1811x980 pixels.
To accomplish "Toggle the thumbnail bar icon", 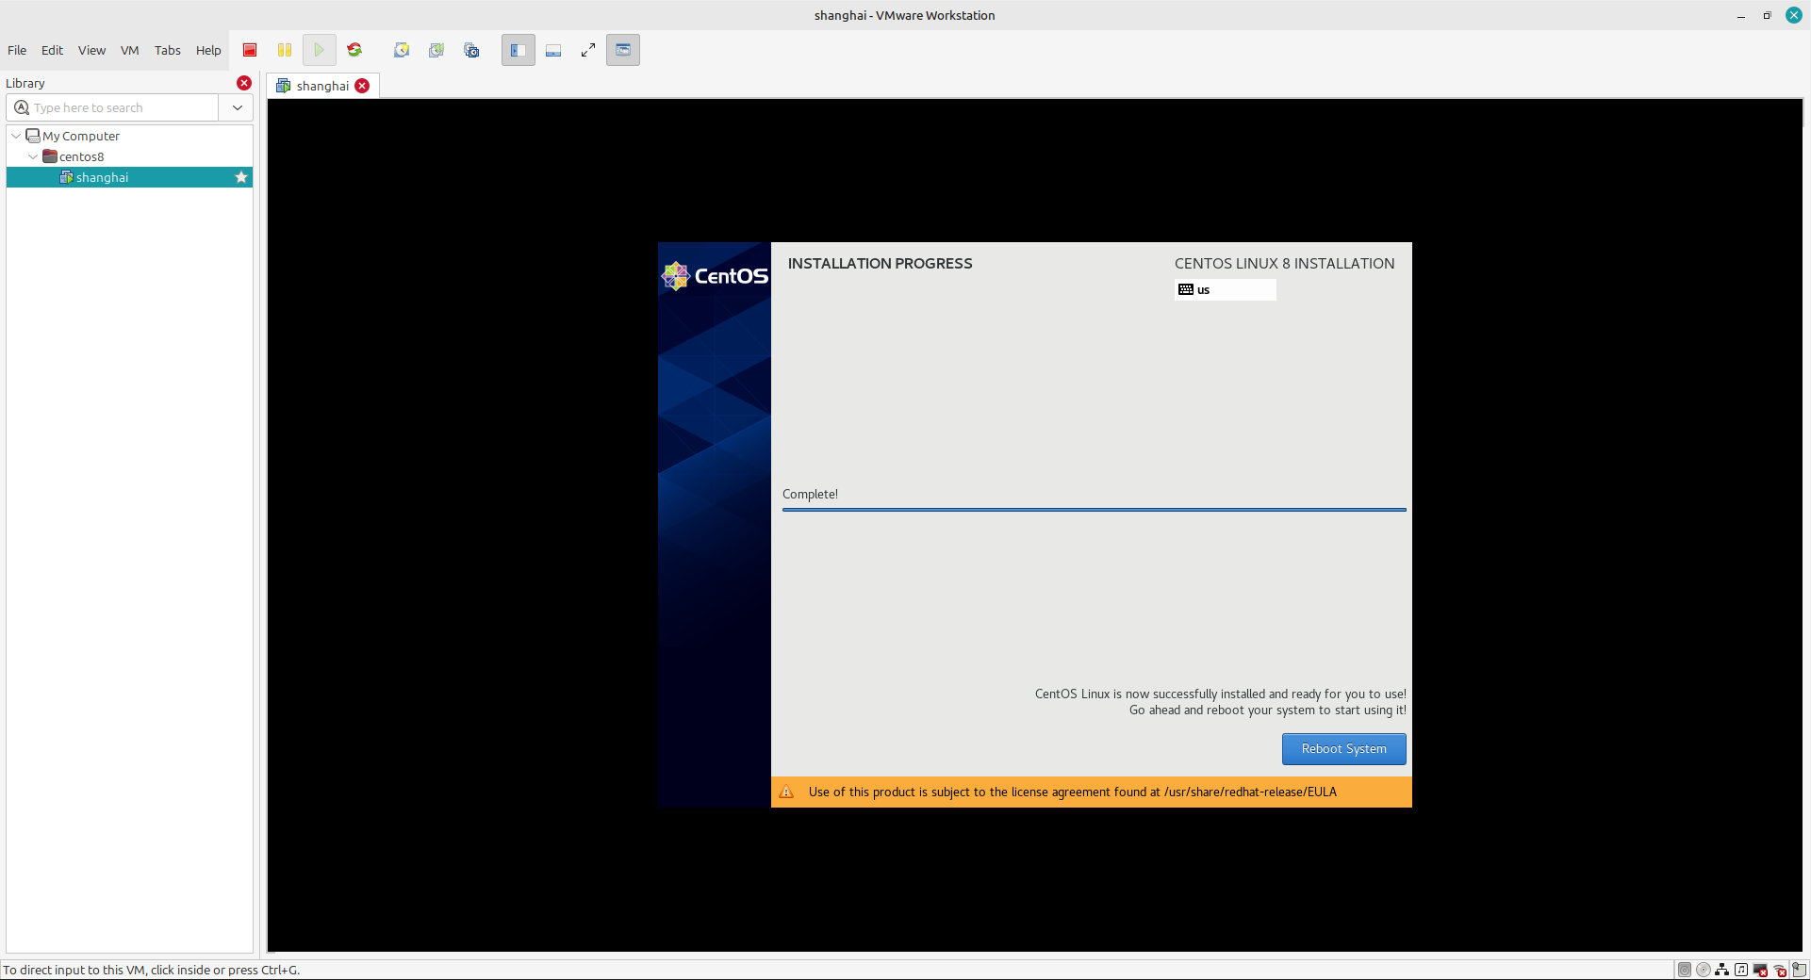I will 553,50.
